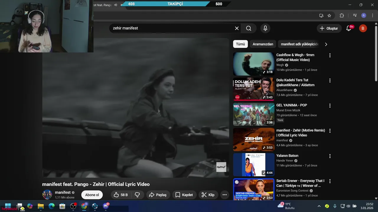Bookmark the page with the star icon
Screen dimensions: 378x212
tap(329, 16)
